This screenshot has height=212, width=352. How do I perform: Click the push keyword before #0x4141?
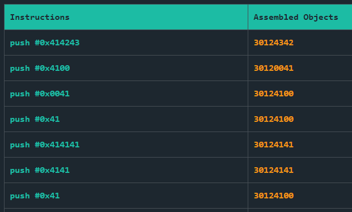point(20,170)
